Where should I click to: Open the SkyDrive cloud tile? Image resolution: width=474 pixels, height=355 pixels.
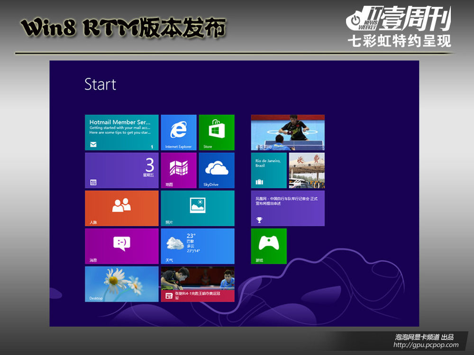pos(217,170)
